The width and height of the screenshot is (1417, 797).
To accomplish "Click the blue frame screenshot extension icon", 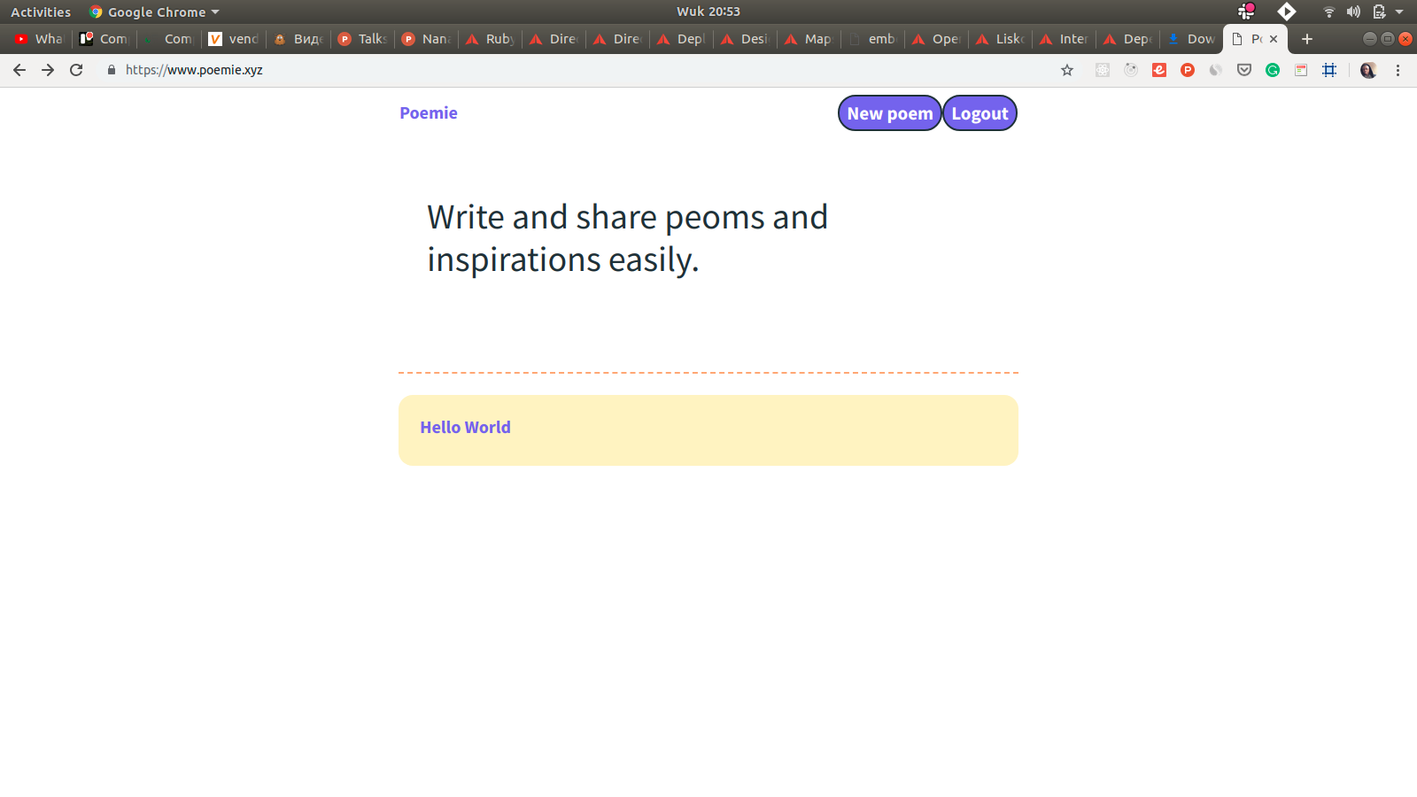I will (1329, 70).
